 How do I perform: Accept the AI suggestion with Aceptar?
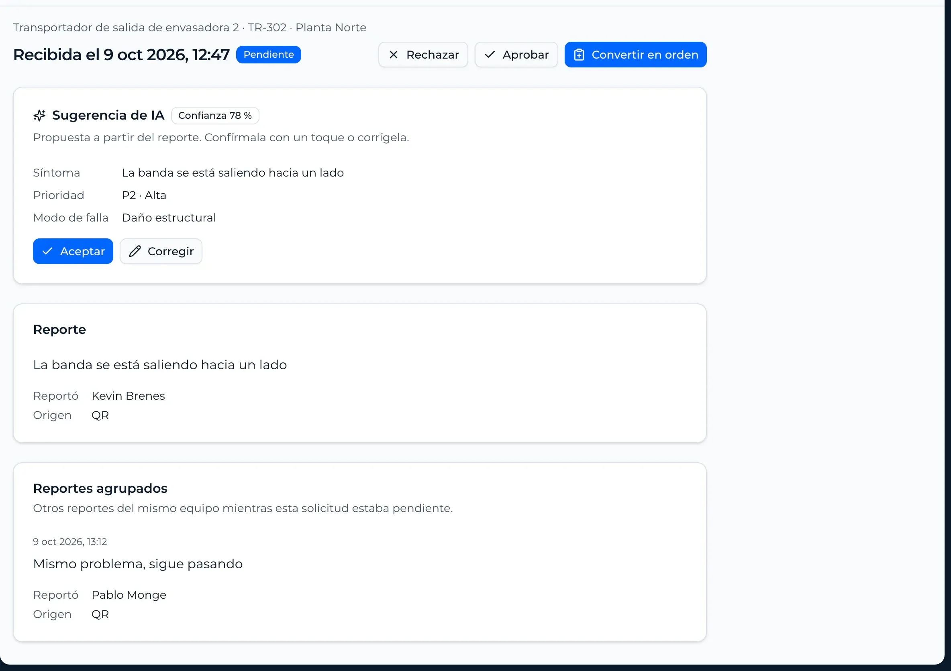(x=73, y=251)
